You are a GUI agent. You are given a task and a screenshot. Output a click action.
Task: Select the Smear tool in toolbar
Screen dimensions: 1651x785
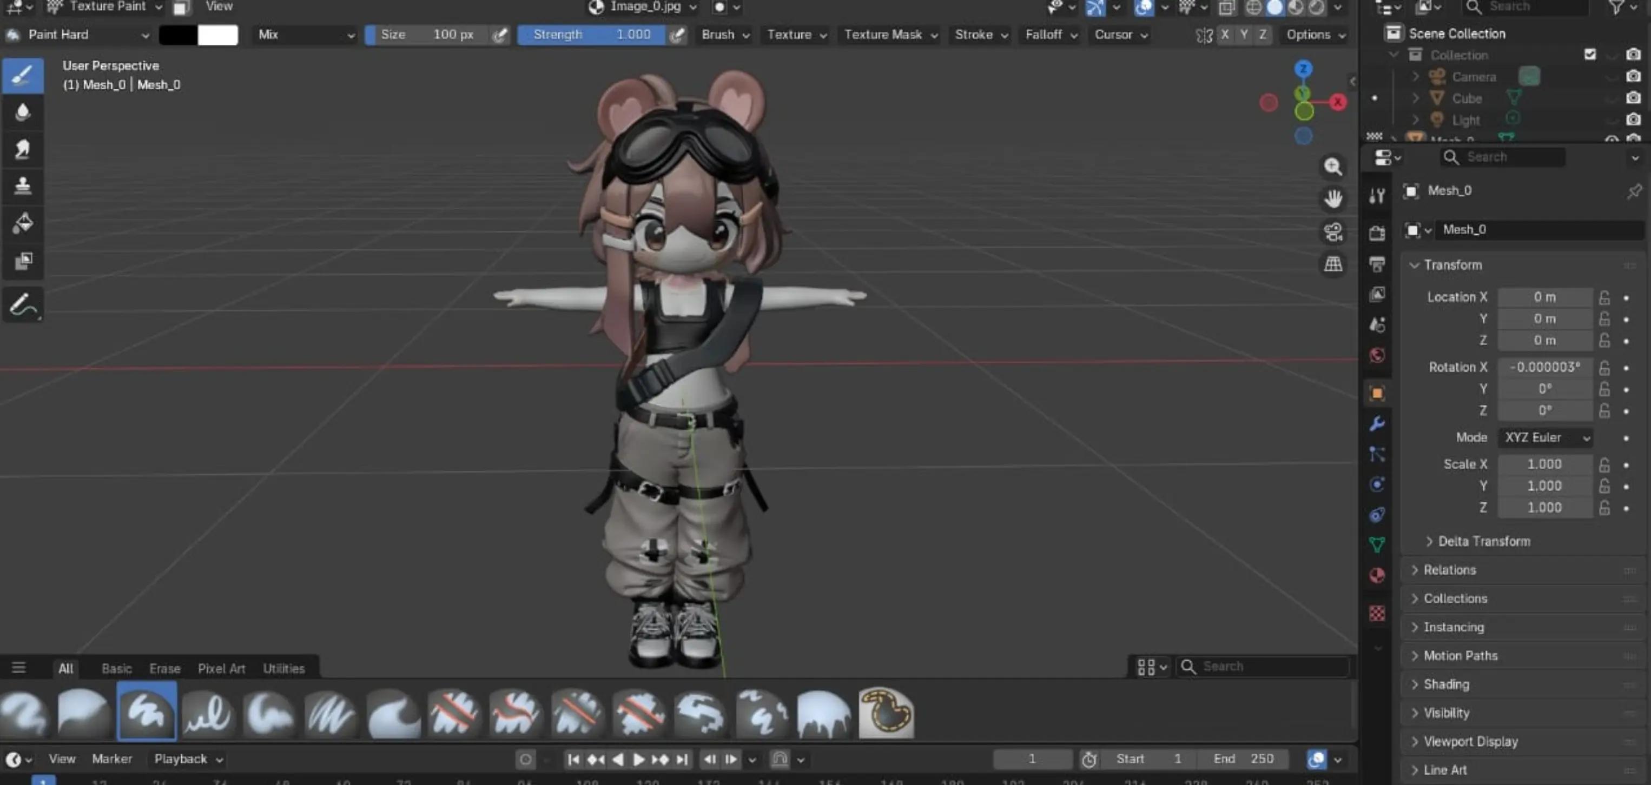pos(23,150)
